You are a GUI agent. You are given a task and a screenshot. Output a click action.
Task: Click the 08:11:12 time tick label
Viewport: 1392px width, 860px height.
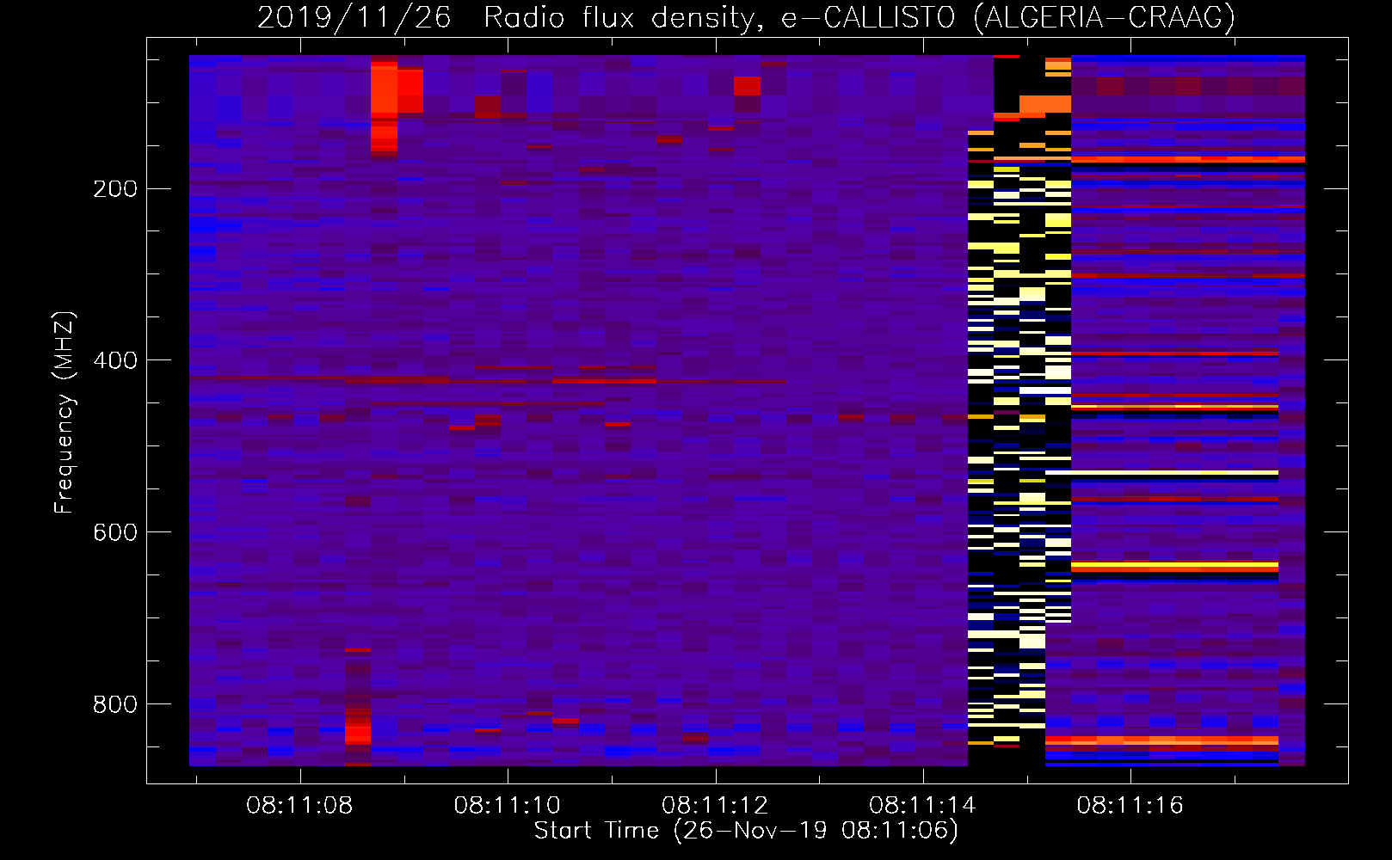(x=715, y=805)
